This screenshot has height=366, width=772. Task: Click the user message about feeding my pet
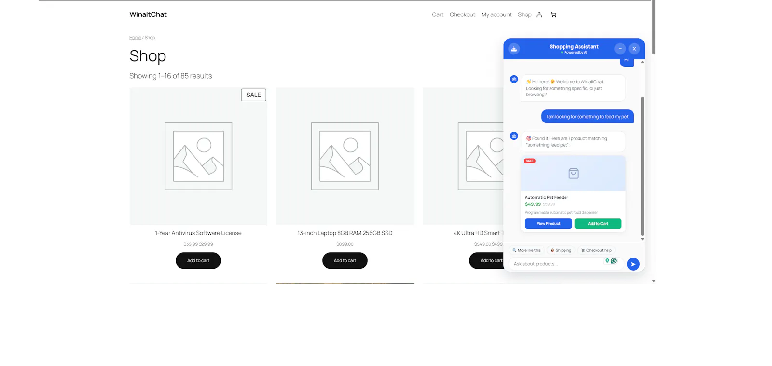tap(587, 117)
